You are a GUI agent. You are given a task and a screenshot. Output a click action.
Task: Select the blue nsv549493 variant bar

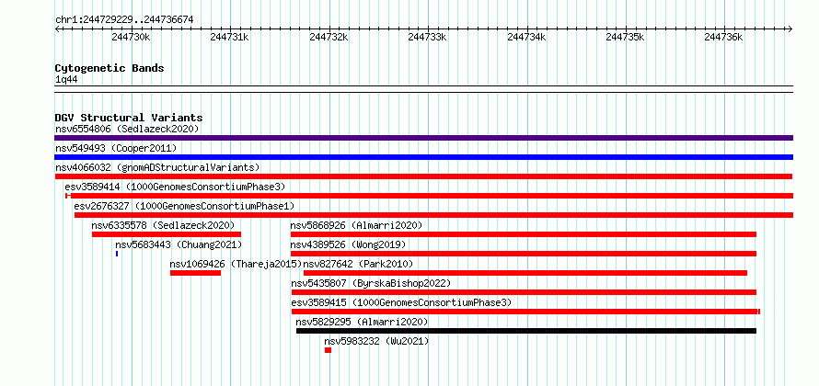tap(423, 157)
